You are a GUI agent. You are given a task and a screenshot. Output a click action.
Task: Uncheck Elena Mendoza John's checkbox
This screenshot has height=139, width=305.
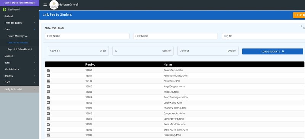(48, 124)
